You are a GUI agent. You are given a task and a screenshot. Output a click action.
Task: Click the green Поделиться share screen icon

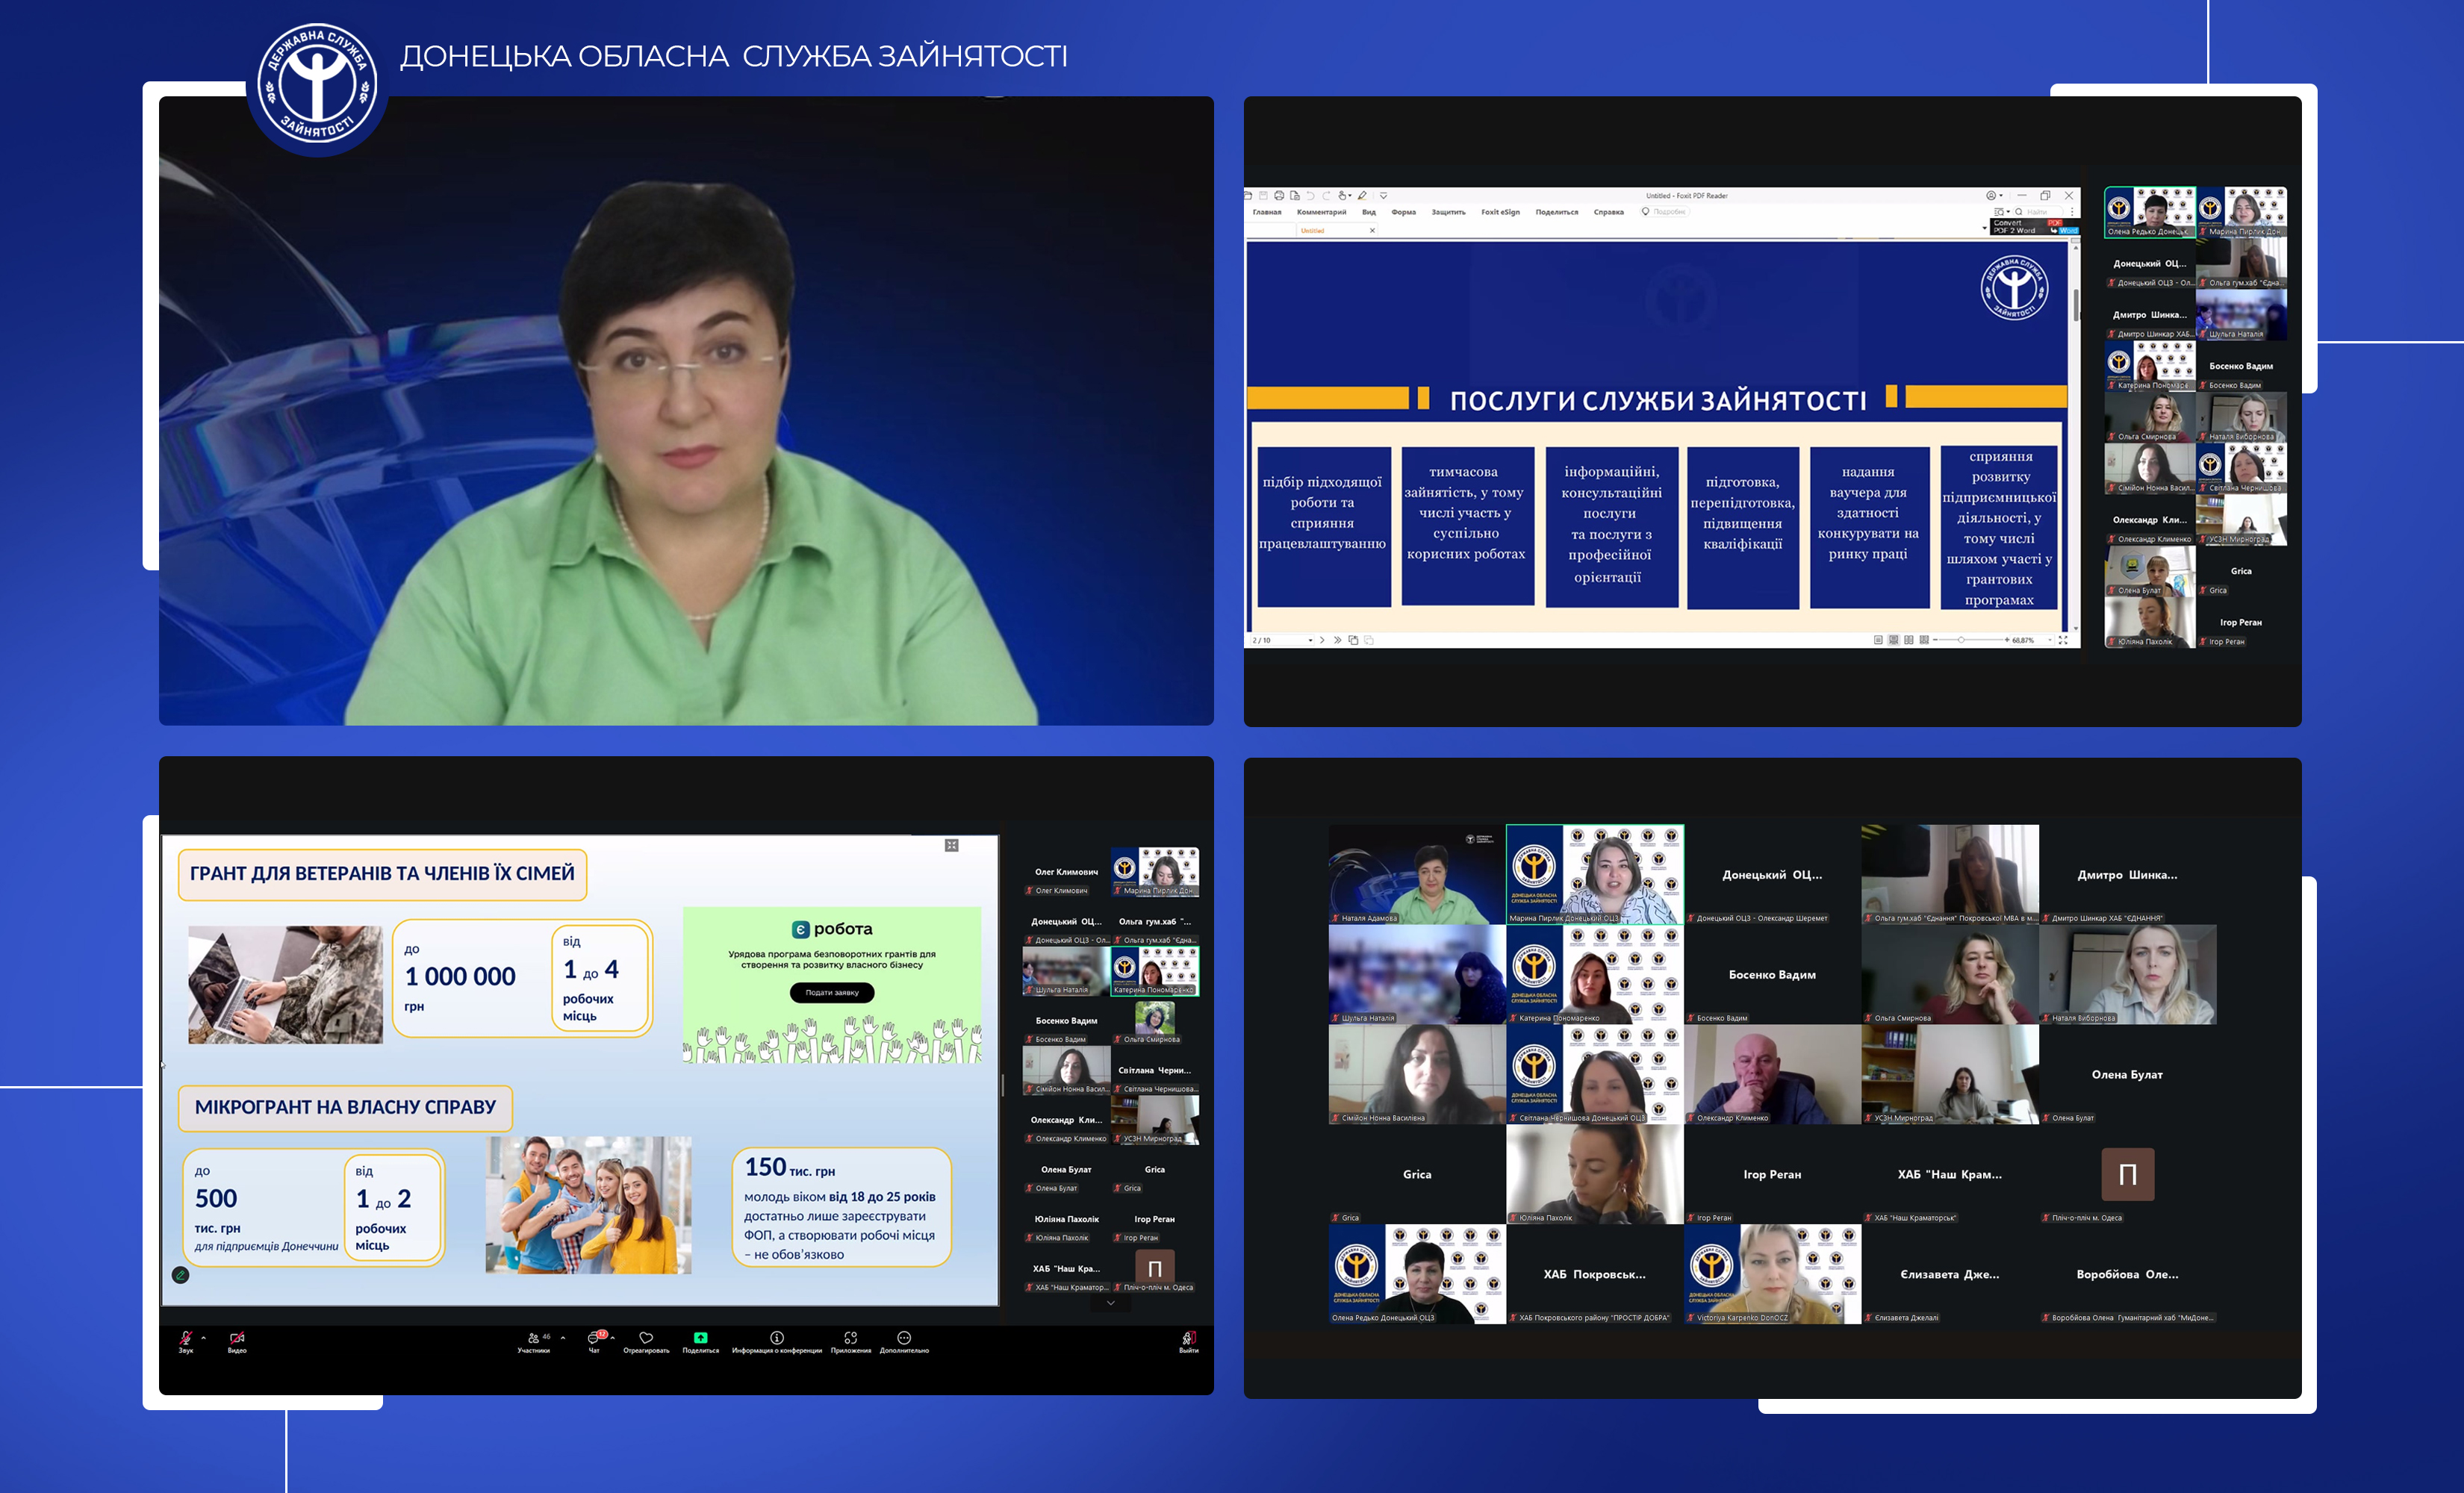(700, 1338)
